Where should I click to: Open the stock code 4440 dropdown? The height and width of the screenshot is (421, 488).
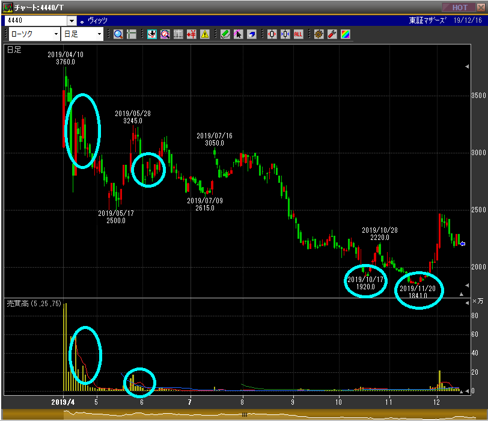click(x=72, y=20)
